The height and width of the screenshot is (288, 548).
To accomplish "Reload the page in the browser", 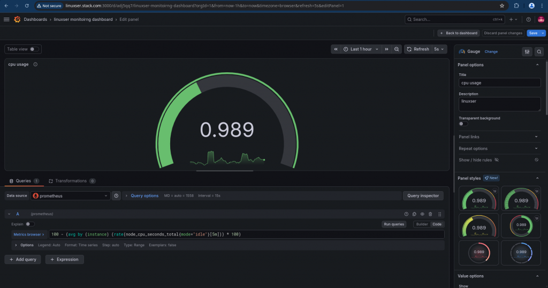I will point(27,5).
